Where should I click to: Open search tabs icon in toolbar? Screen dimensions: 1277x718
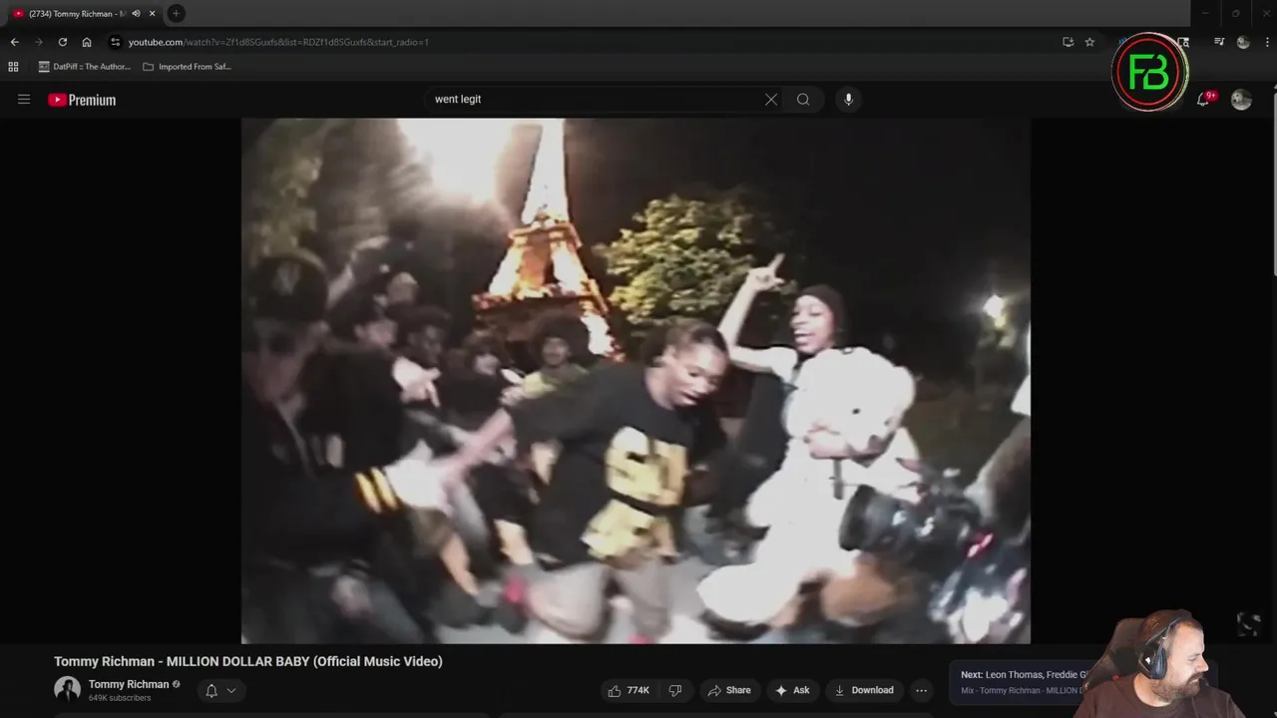[1183, 42]
